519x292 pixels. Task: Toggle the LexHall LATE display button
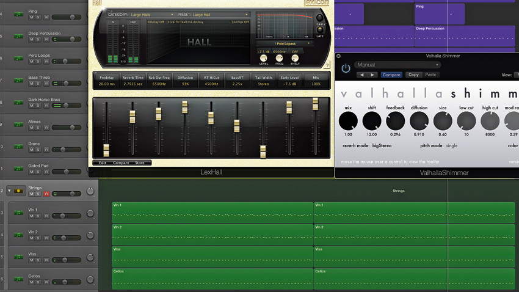click(x=320, y=30)
